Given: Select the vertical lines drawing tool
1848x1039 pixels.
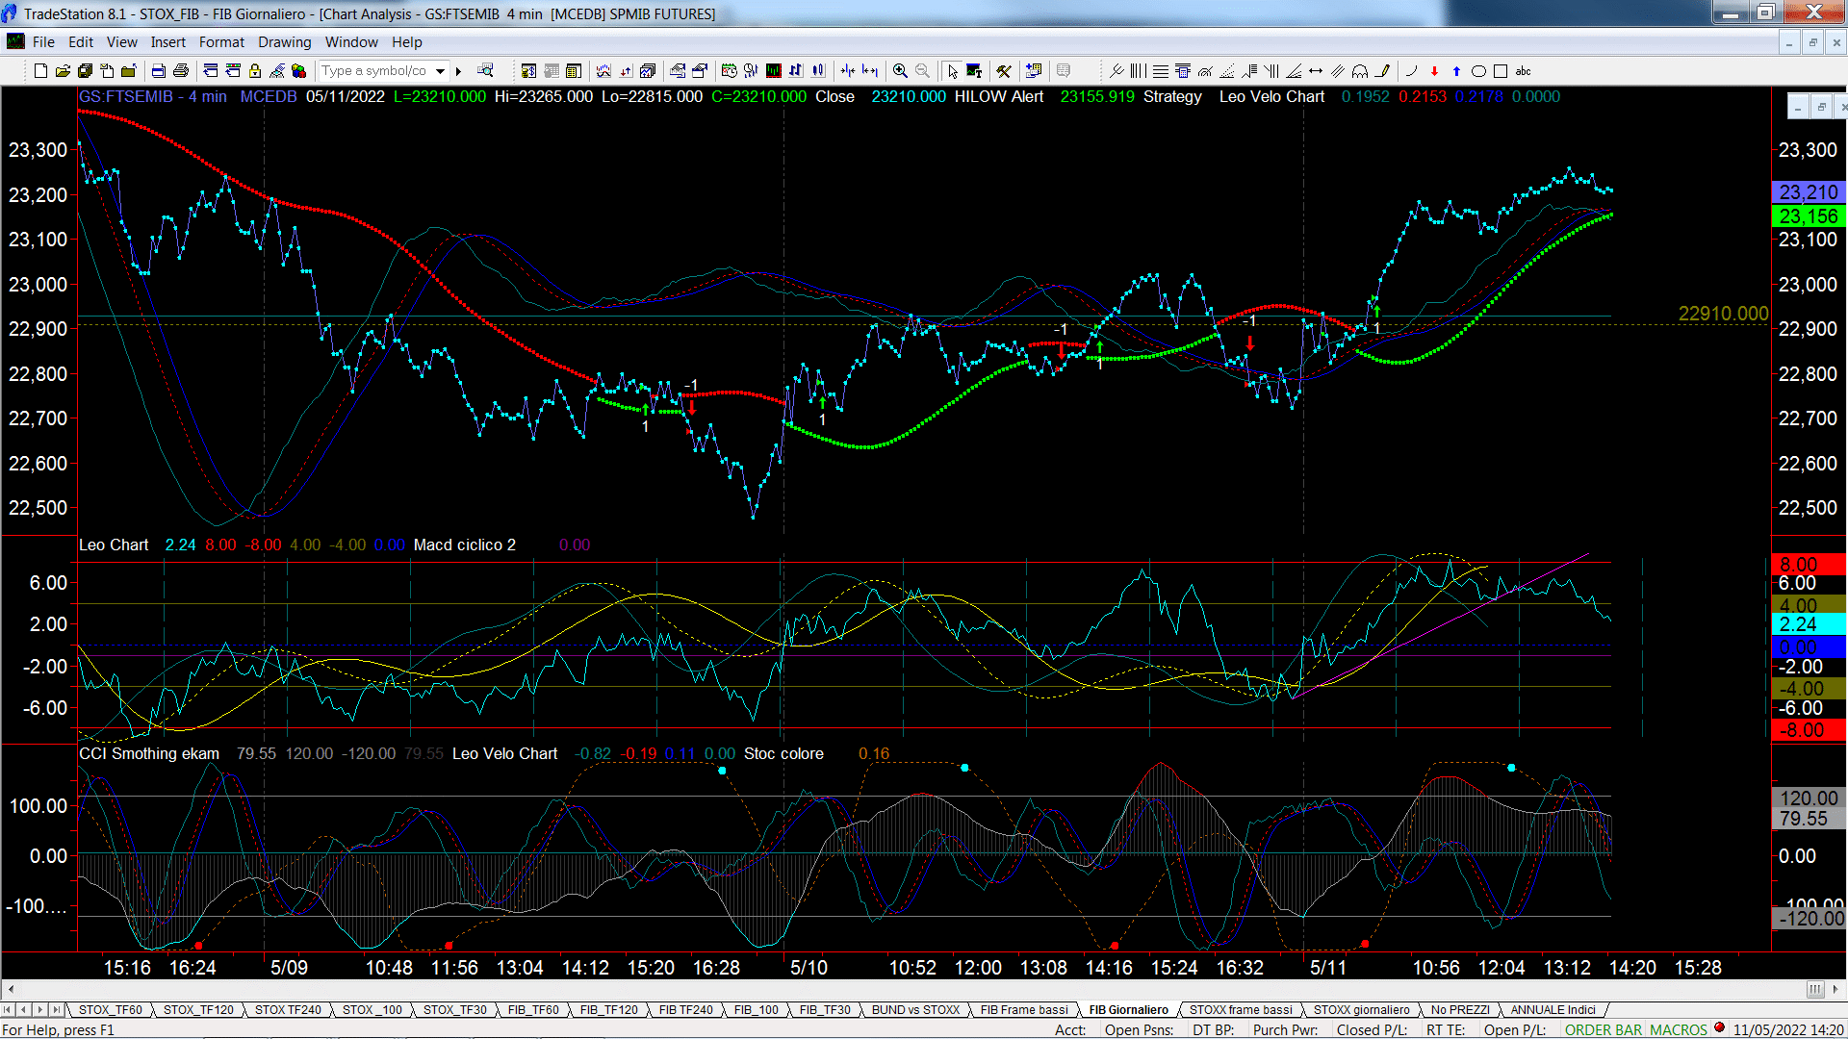Looking at the screenshot, I should click(x=1139, y=71).
